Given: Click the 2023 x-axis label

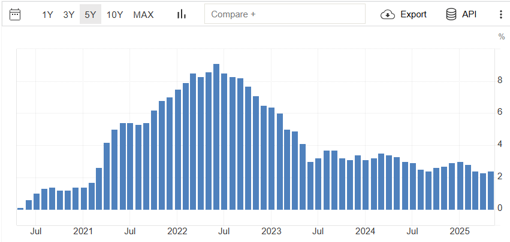Looking at the screenshot, I should [271, 232].
